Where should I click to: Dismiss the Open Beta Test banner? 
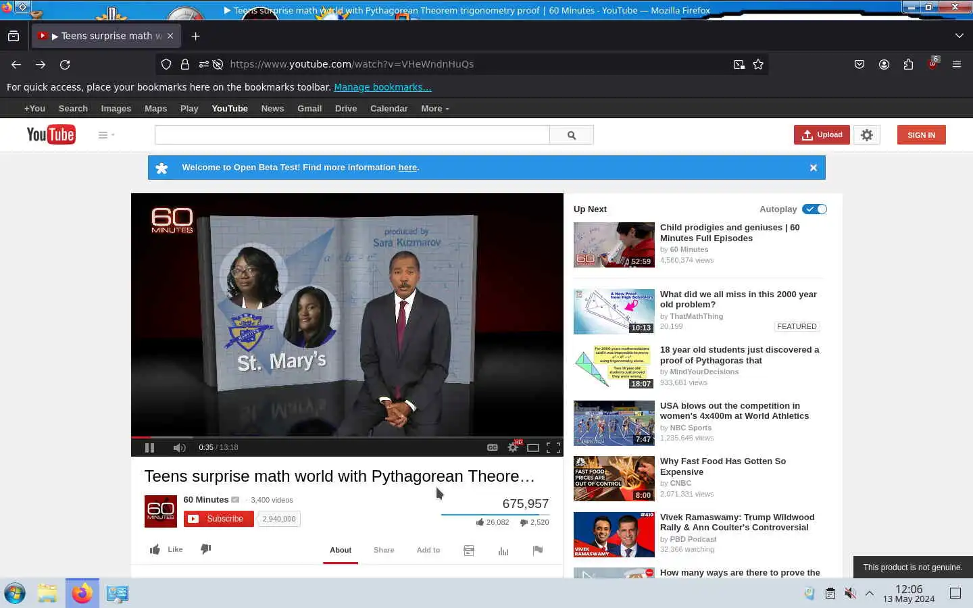coord(814,168)
